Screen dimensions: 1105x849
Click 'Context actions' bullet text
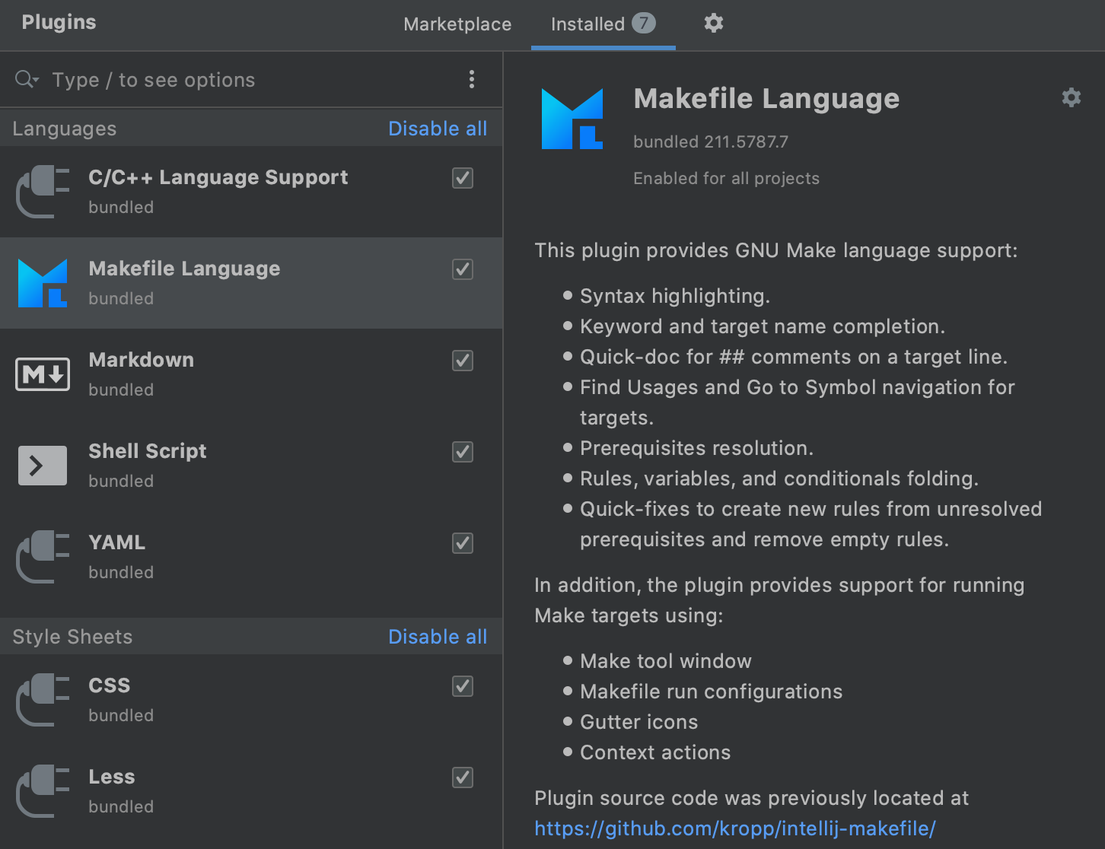tap(655, 752)
